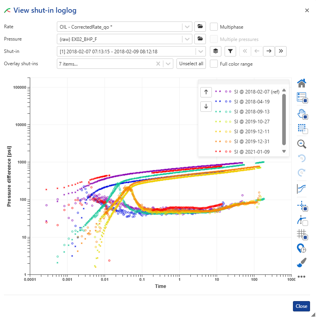Screen dimensions: 316x317
Task: Click the Unselect all button
Action: click(191, 64)
